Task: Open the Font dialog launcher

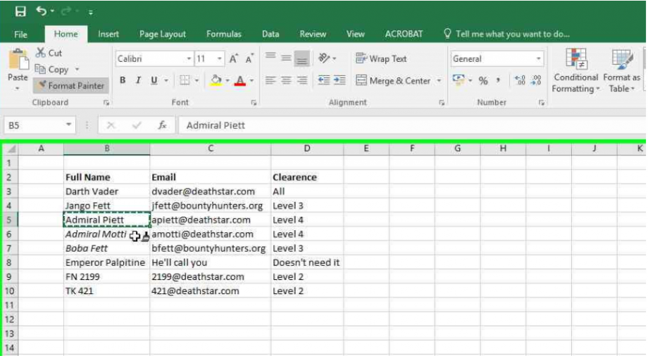Action: click(254, 103)
